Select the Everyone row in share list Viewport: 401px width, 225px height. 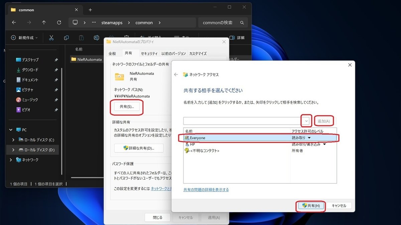pyautogui.click(x=260, y=138)
